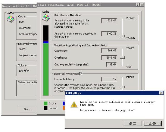
Task: Click the 8.00 GB detected memory field
Action: tap(109, 34)
